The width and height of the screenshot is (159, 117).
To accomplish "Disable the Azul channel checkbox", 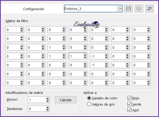I will [129, 110].
